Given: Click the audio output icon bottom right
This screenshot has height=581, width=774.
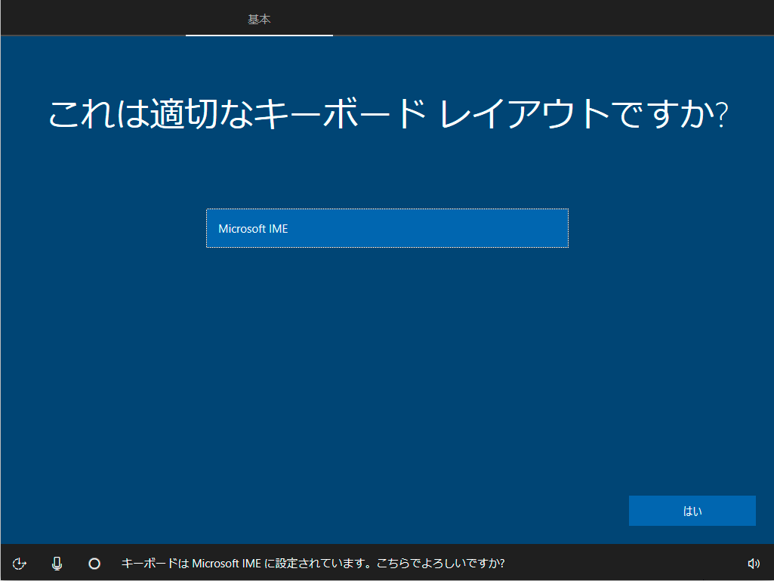Looking at the screenshot, I should 754,563.
